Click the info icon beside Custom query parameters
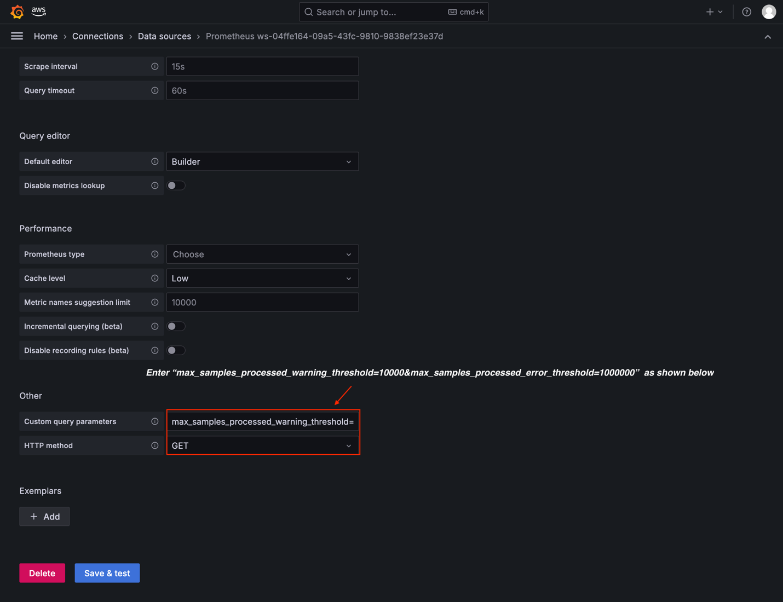This screenshot has height=602, width=783. coord(154,421)
